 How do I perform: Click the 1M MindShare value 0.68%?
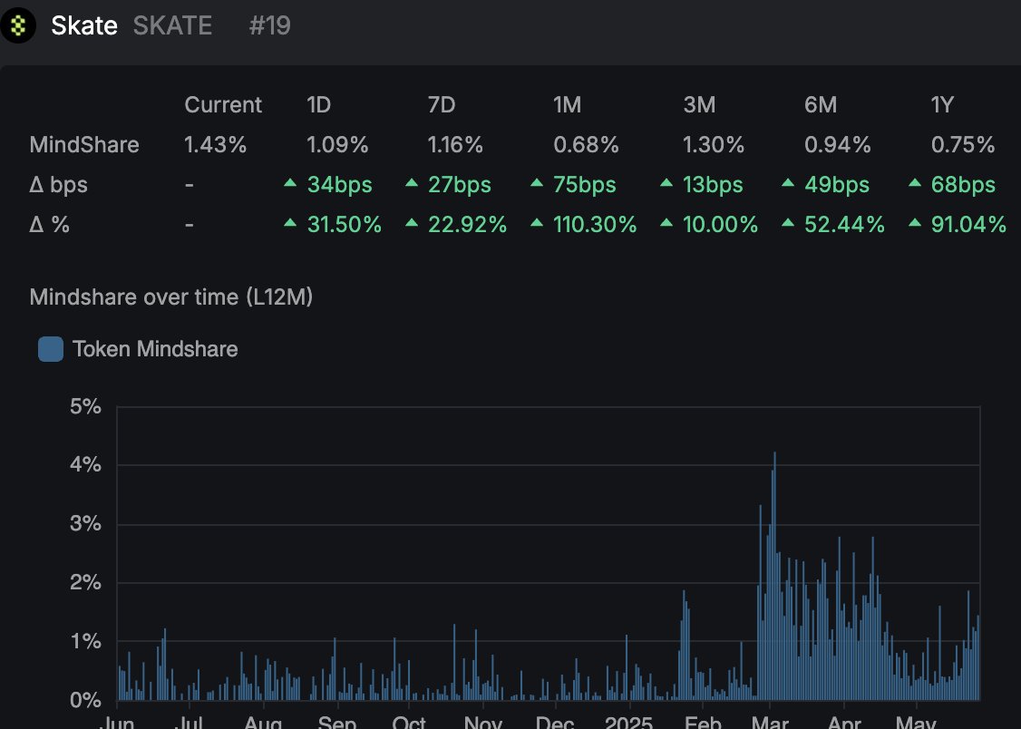point(586,144)
